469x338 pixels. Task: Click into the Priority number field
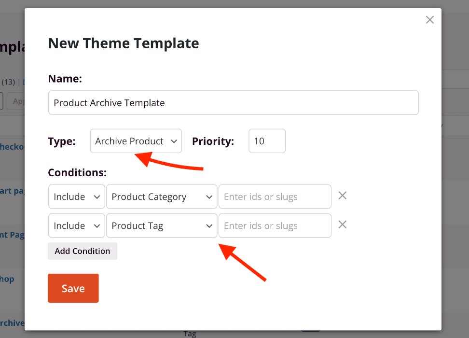[267, 141]
